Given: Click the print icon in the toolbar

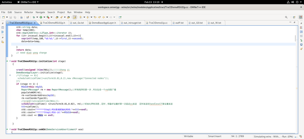Looking at the screenshot, I should tap(21, 17).
